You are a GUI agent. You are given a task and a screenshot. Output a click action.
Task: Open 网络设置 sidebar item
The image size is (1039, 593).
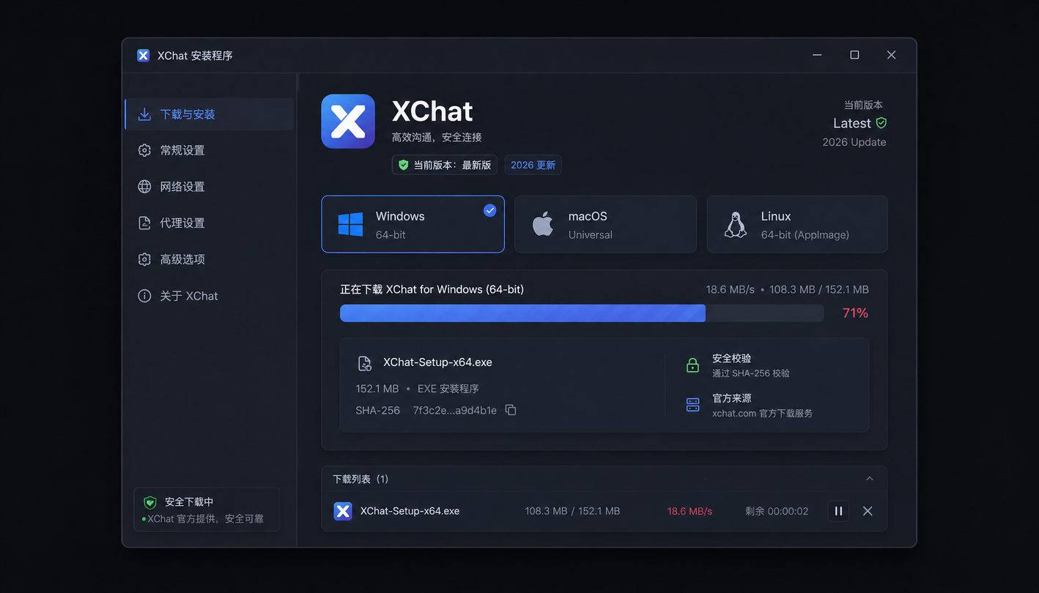(x=210, y=187)
